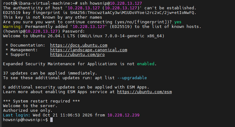The width and height of the screenshot is (235, 127).
Task: Open the ubuntu.com/esm link
Action: [x=144, y=92]
